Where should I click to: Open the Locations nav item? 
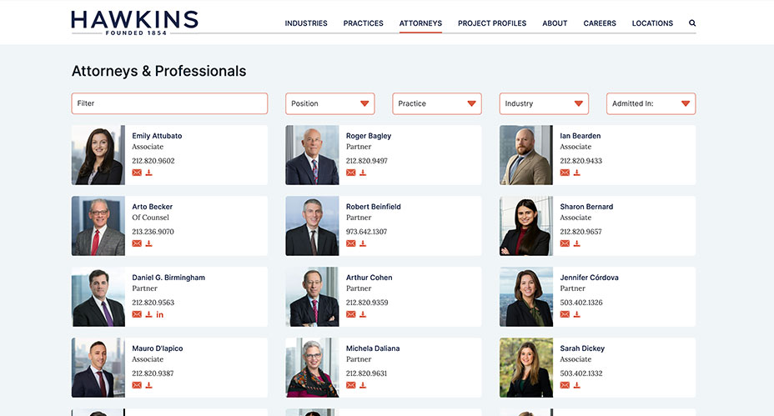(652, 23)
